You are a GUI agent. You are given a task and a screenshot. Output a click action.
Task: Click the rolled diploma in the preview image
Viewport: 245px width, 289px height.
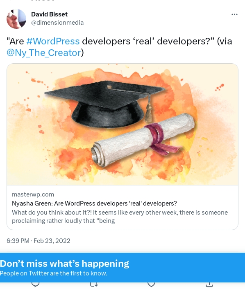tap(142, 140)
